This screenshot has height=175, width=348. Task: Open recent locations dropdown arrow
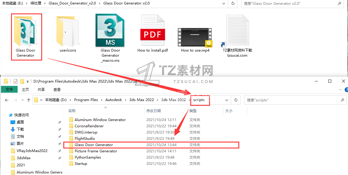pos(22,100)
